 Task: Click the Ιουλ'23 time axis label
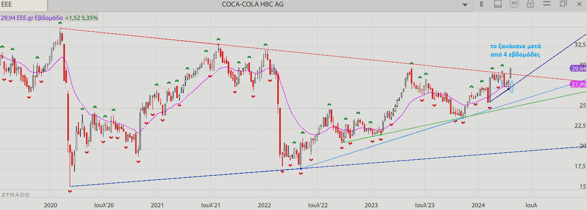click(x=424, y=205)
